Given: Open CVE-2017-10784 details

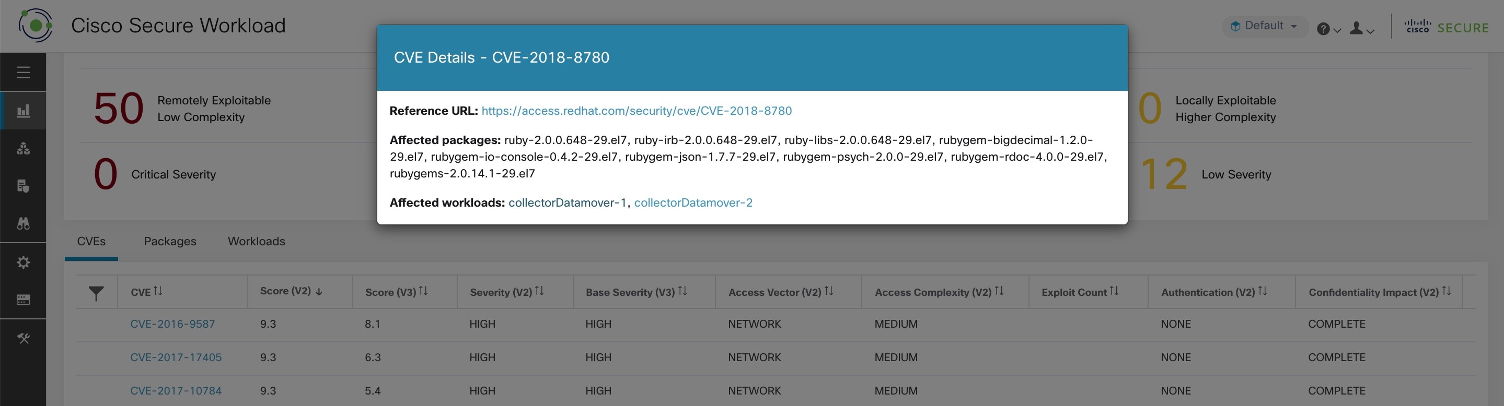Looking at the screenshot, I should pos(176,391).
